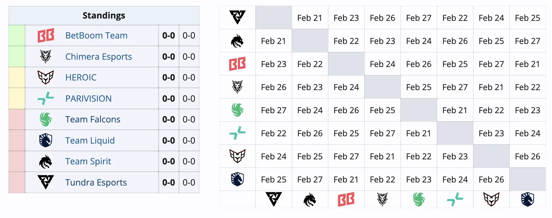
Task: Select Team Falcons logo in Standings table
Action: coord(46,119)
